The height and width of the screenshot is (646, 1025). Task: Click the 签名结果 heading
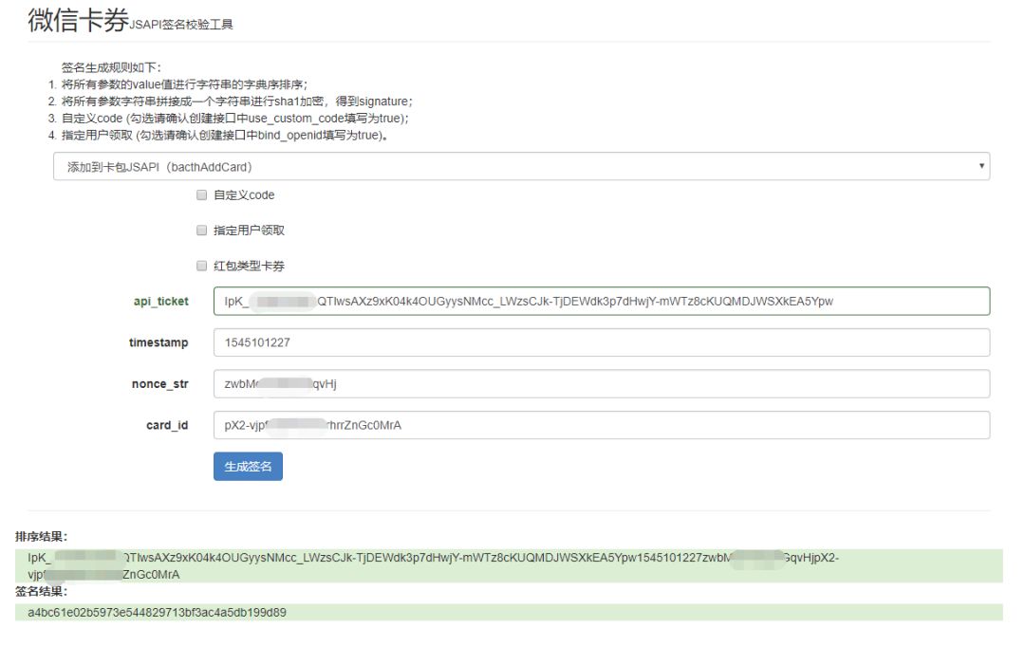point(41,591)
